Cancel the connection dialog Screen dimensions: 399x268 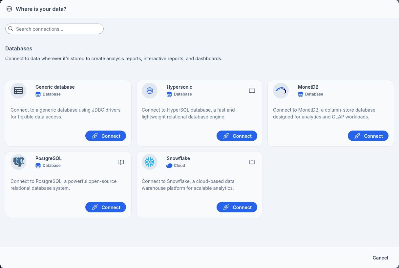(380, 258)
